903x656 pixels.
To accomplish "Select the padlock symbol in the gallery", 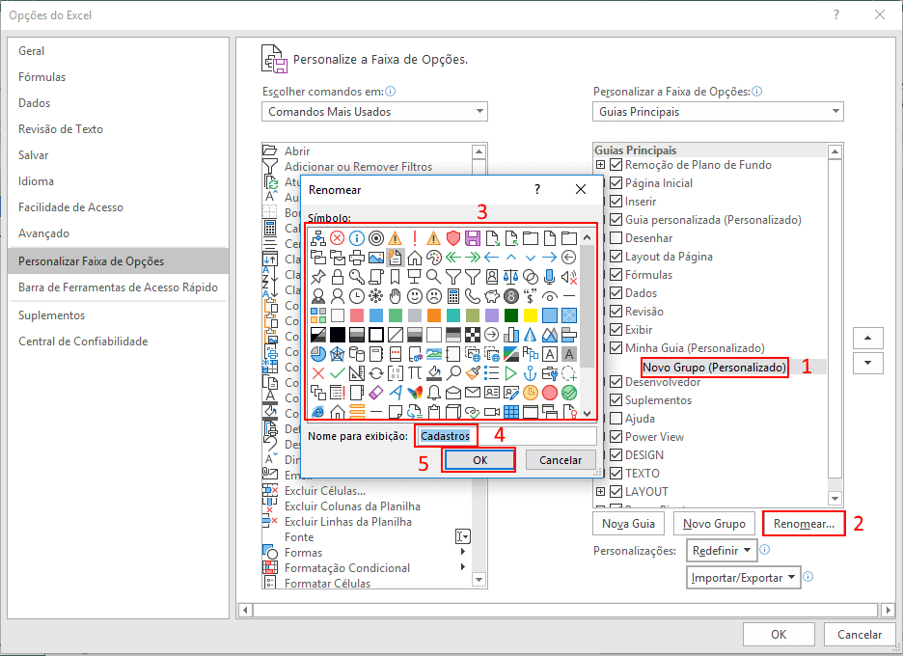I will click(x=337, y=274).
